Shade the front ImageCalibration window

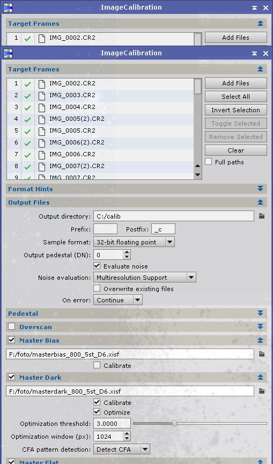(254, 53)
